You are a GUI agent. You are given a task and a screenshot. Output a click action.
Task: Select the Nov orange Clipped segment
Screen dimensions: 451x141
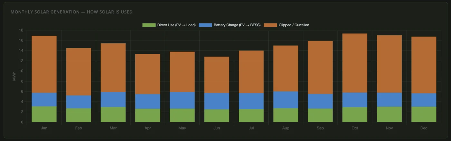tap(389, 64)
